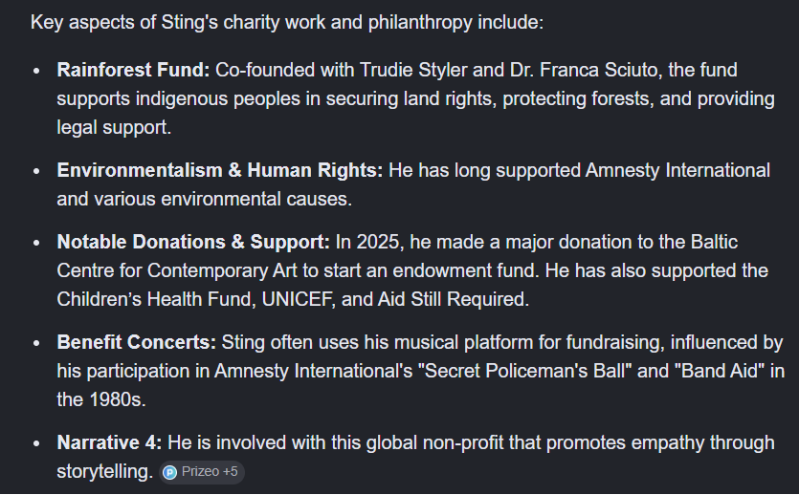
Task: Click the Prizeo source icon
Action: pos(169,473)
